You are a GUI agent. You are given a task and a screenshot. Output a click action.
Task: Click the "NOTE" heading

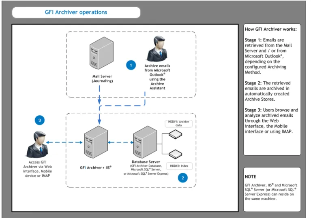coord(251,177)
